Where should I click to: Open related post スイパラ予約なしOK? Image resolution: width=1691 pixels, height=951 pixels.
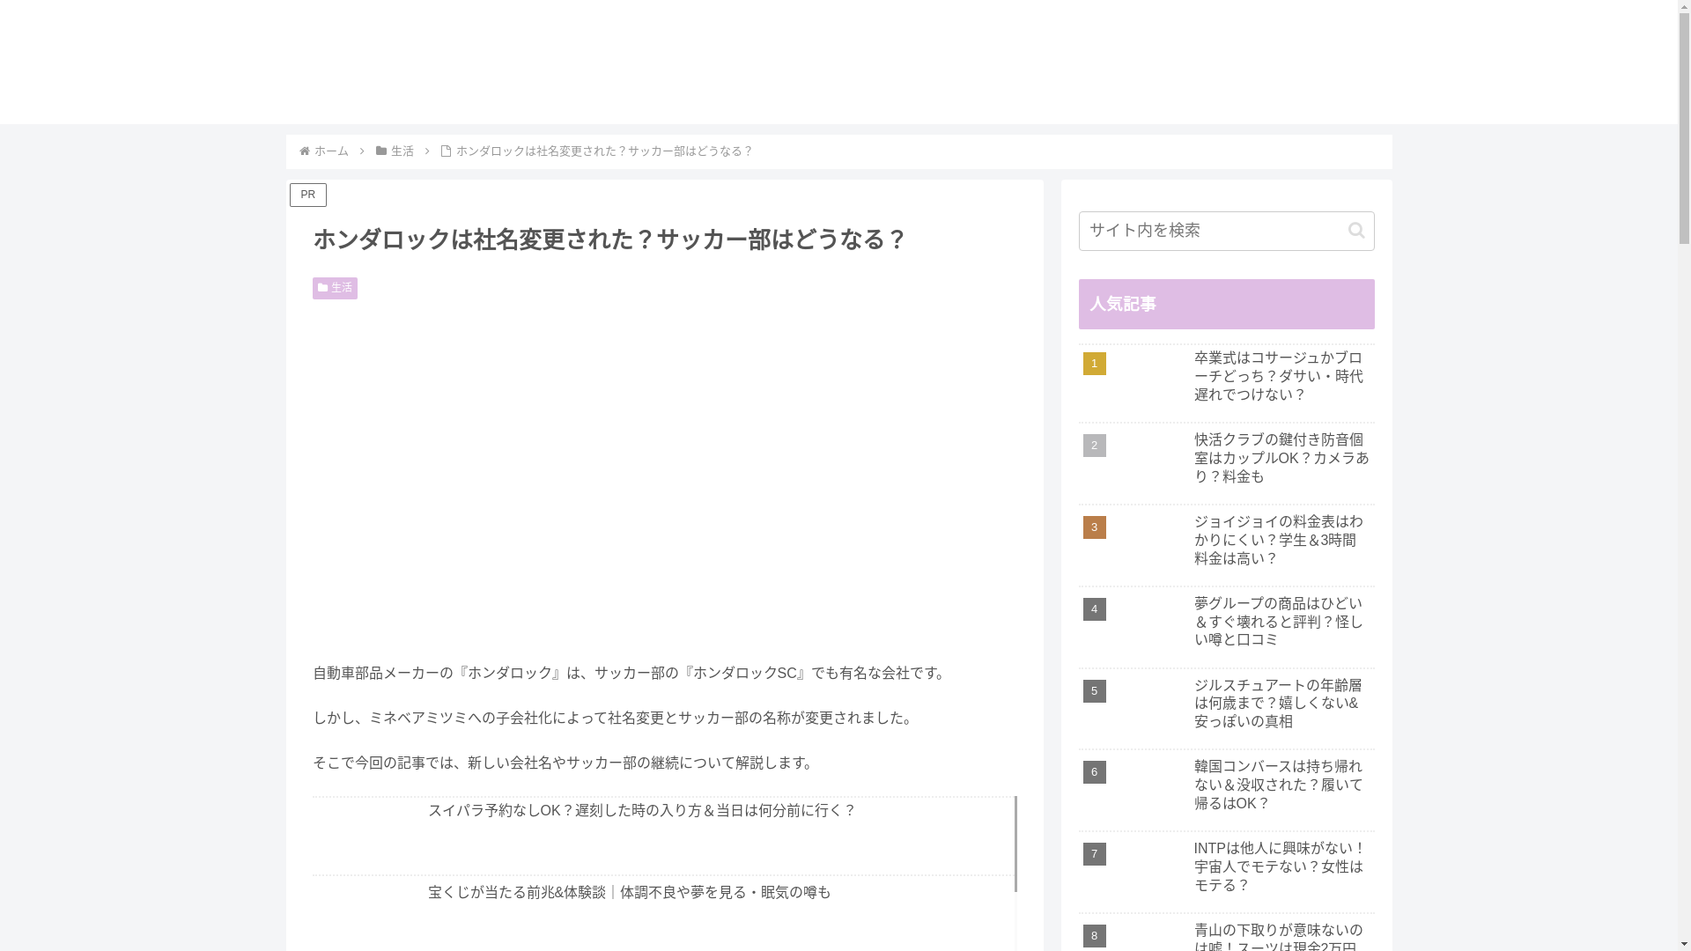pyautogui.click(x=663, y=836)
